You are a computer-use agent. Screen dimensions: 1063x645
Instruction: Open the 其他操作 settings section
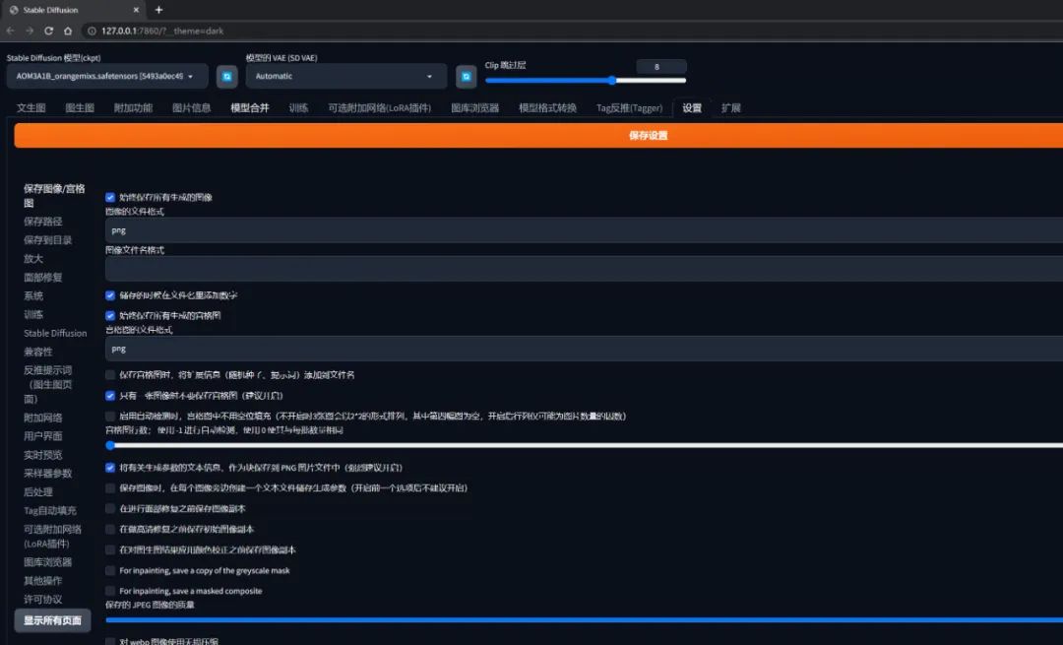pyautogui.click(x=42, y=581)
